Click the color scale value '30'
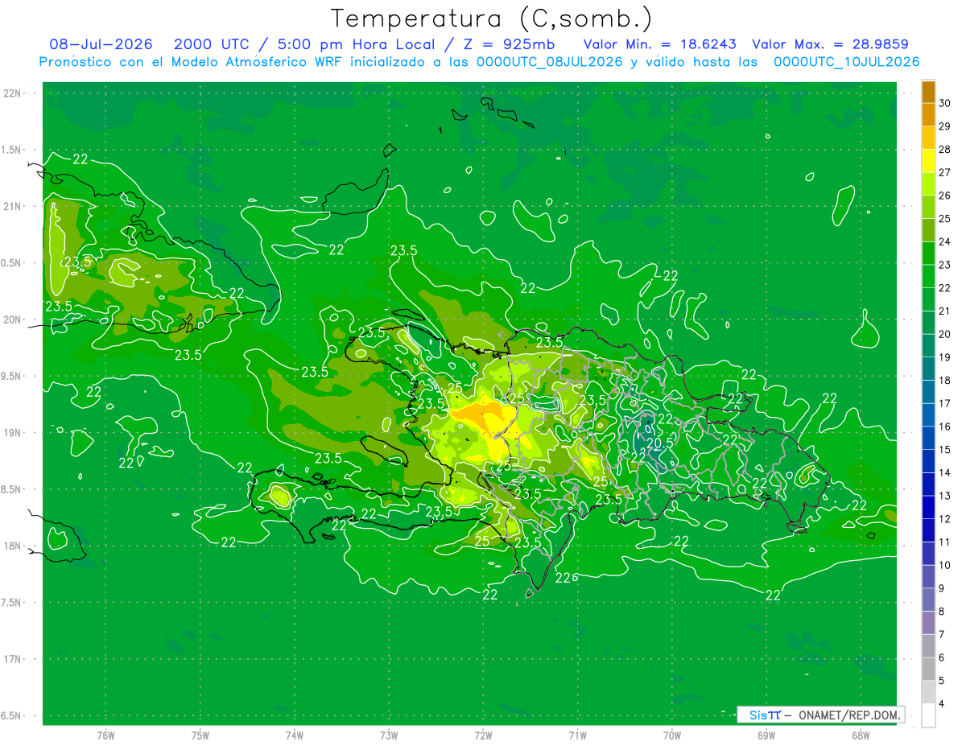The image size is (966, 746). 945,103
